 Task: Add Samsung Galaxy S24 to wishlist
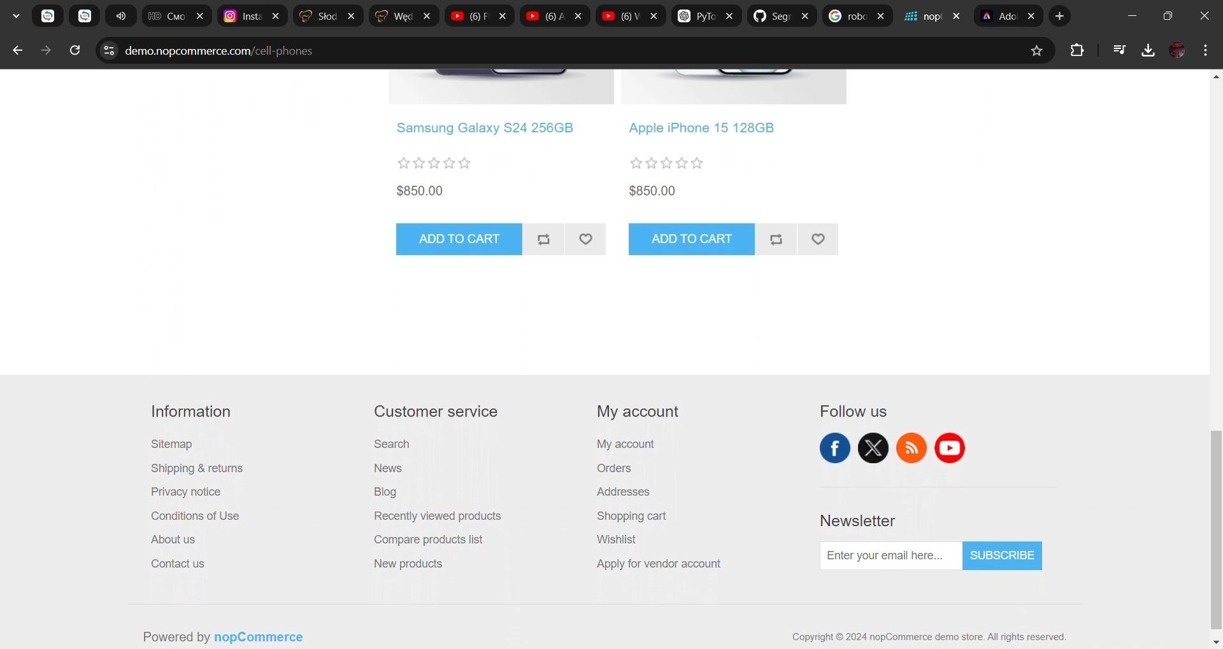[585, 239]
